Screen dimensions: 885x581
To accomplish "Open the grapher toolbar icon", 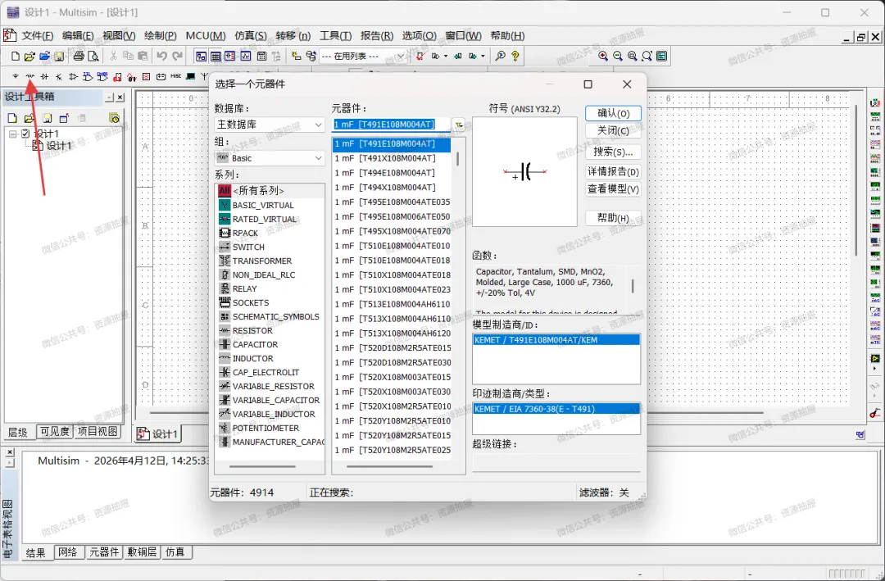I will [246, 56].
